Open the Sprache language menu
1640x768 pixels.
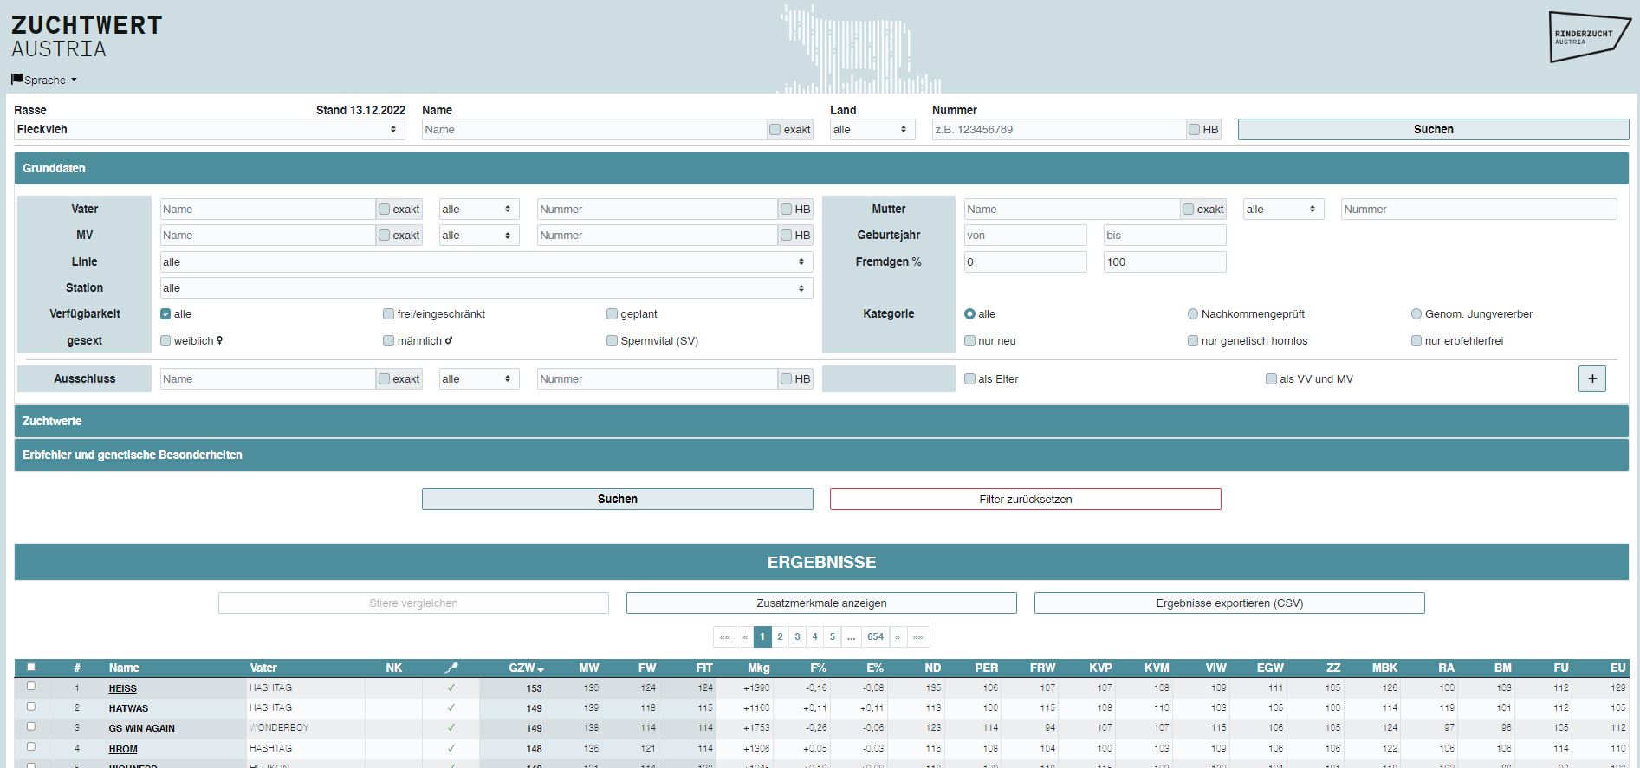(x=45, y=80)
